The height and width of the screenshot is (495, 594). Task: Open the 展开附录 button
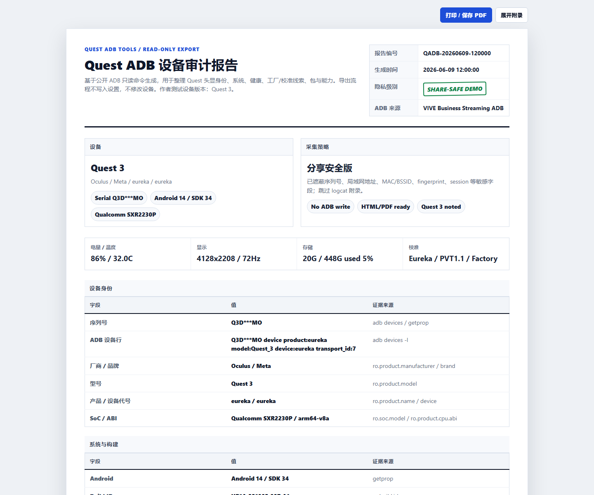511,15
